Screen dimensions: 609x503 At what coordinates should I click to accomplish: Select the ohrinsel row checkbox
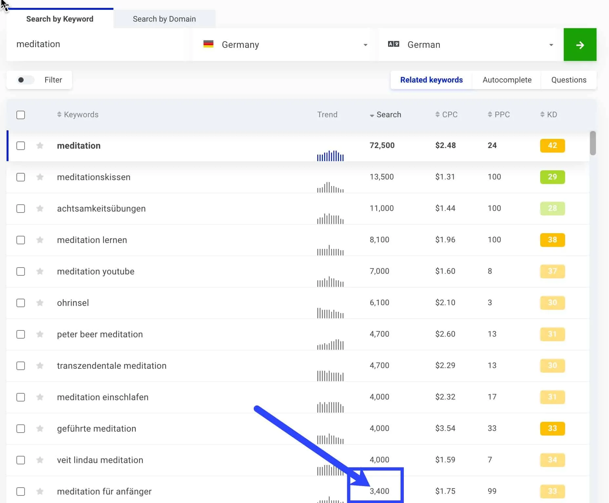pos(21,303)
